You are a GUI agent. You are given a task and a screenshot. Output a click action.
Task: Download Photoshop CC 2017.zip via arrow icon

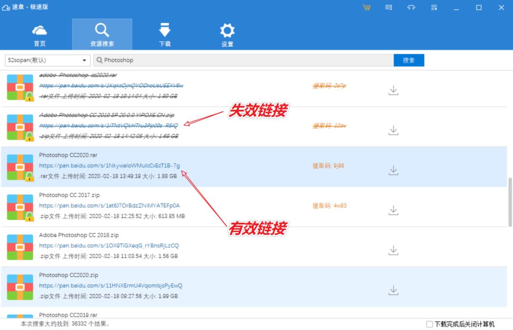pyautogui.click(x=393, y=210)
